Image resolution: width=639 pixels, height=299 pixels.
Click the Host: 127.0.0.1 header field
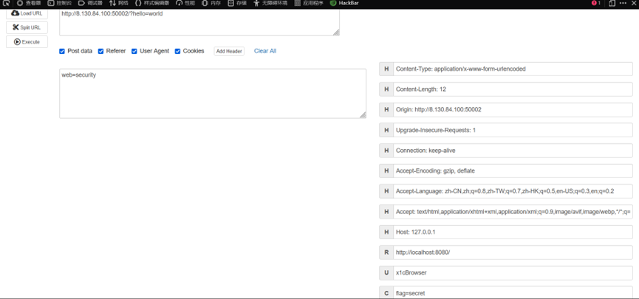click(x=513, y=232)
